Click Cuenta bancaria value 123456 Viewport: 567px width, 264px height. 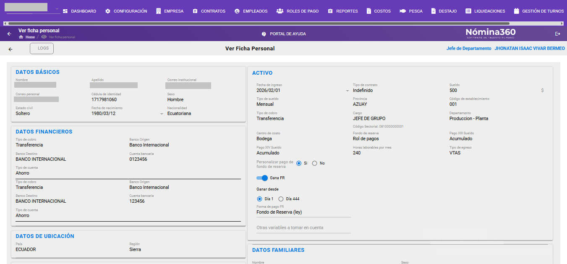pos(137,201)
